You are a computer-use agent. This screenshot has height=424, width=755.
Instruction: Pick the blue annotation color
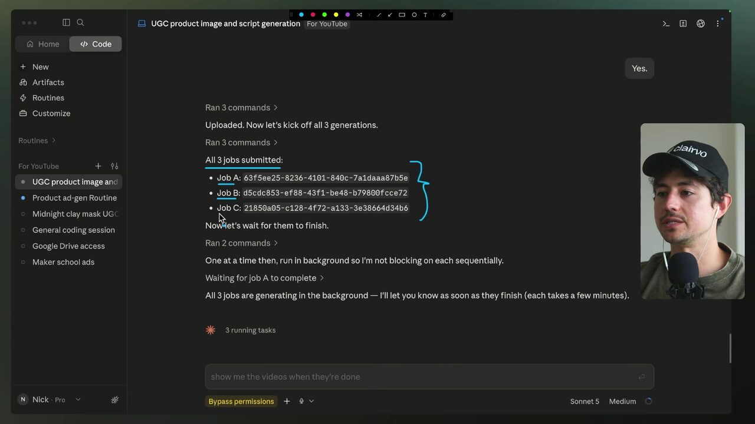[x=301, y=15]
